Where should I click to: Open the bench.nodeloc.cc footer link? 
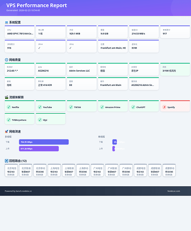tap(24, 191)
